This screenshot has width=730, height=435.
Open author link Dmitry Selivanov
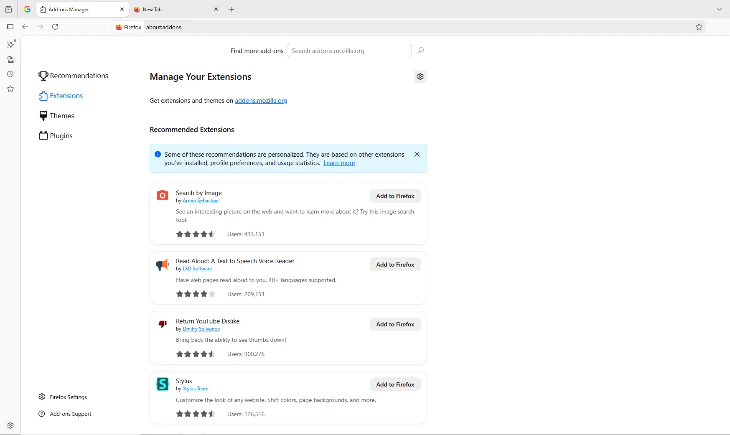(x=201, y=329)
